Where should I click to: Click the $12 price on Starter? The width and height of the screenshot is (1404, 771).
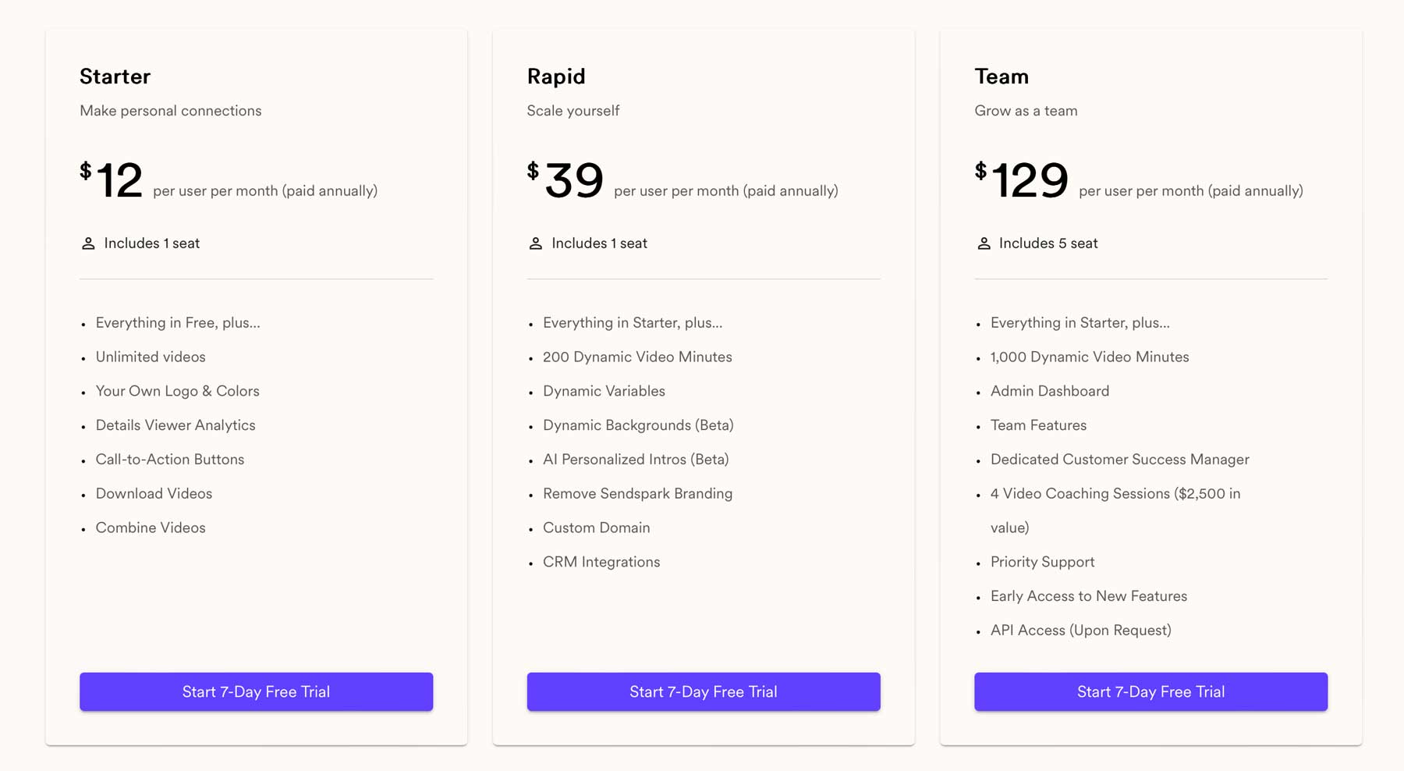[x=114, y=181]
